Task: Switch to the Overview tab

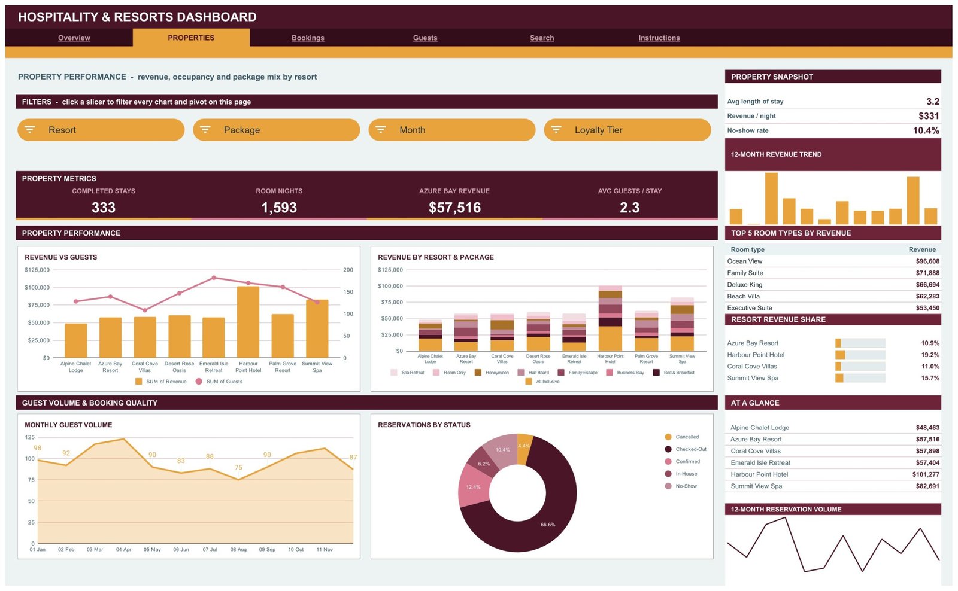Action: point(74,38)
